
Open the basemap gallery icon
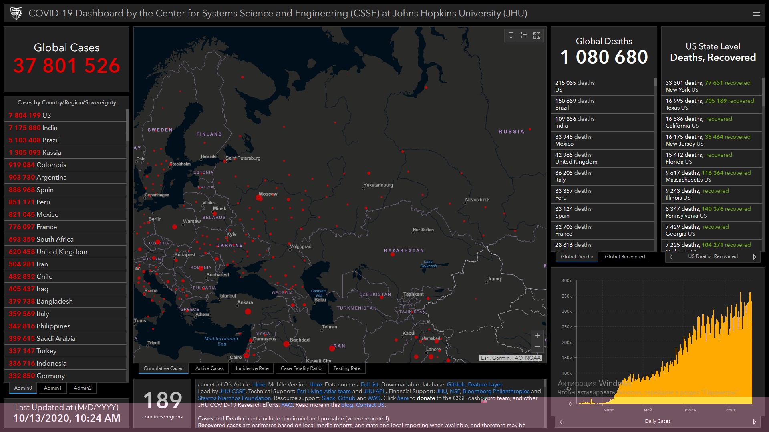click(537, 36)
